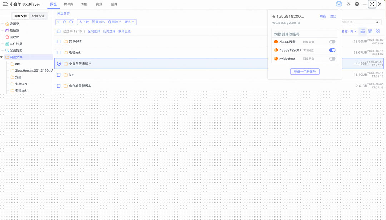This screenshot has width=386, height=220.
Task: Collapse the 网盘文件 tree triangle
Action: click(x=1, y=57)
